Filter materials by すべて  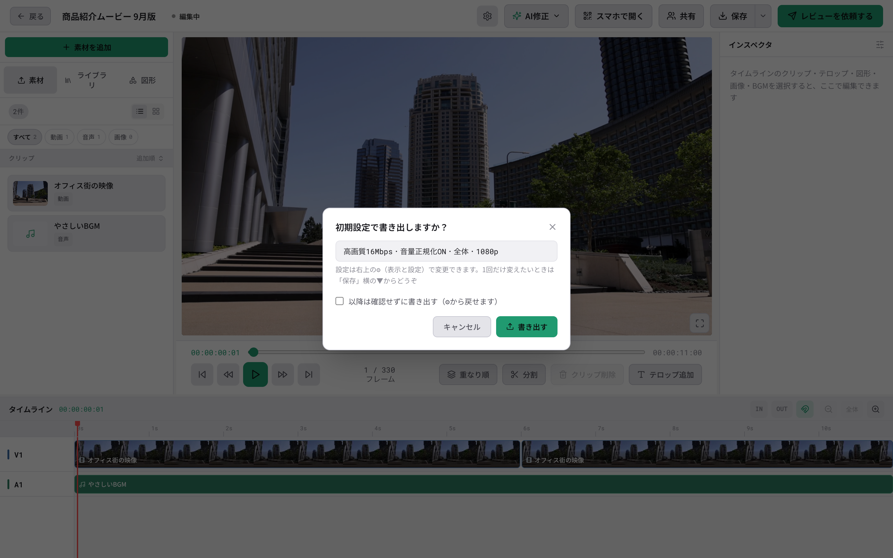[x=25, y=137]
